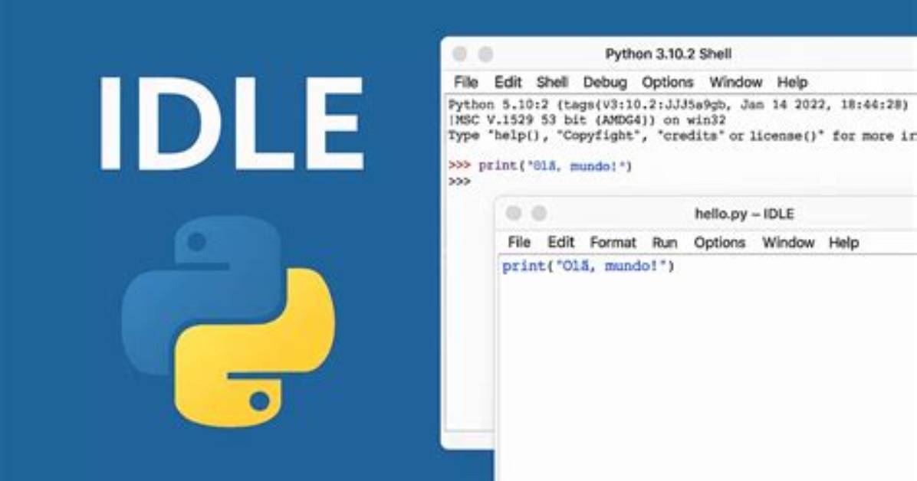Viewport: 917px width, 481px height.
Task: Click the Python logo
Action: 228,322
